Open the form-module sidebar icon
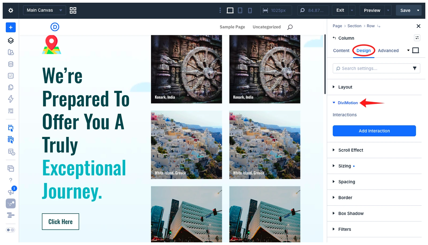This screenshot has width=428, height=245. (11, 76)
